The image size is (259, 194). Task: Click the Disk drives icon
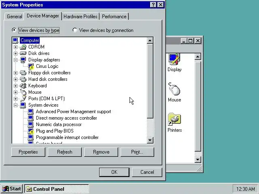click(23, 53)
